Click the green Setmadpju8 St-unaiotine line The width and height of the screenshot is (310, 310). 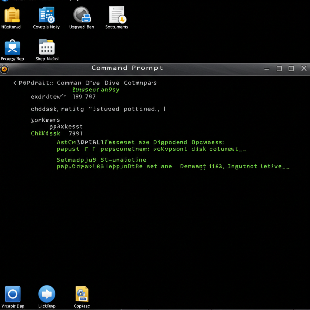(x=101, y=160)
